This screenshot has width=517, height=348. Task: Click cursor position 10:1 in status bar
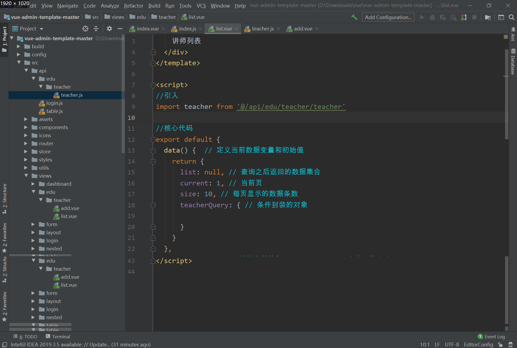point(425,344)
